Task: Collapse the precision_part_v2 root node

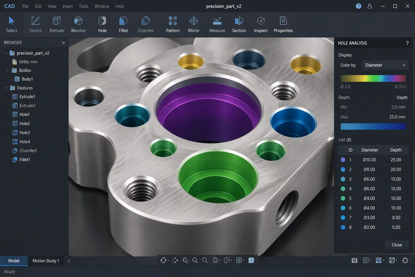Action: point(5,53)
